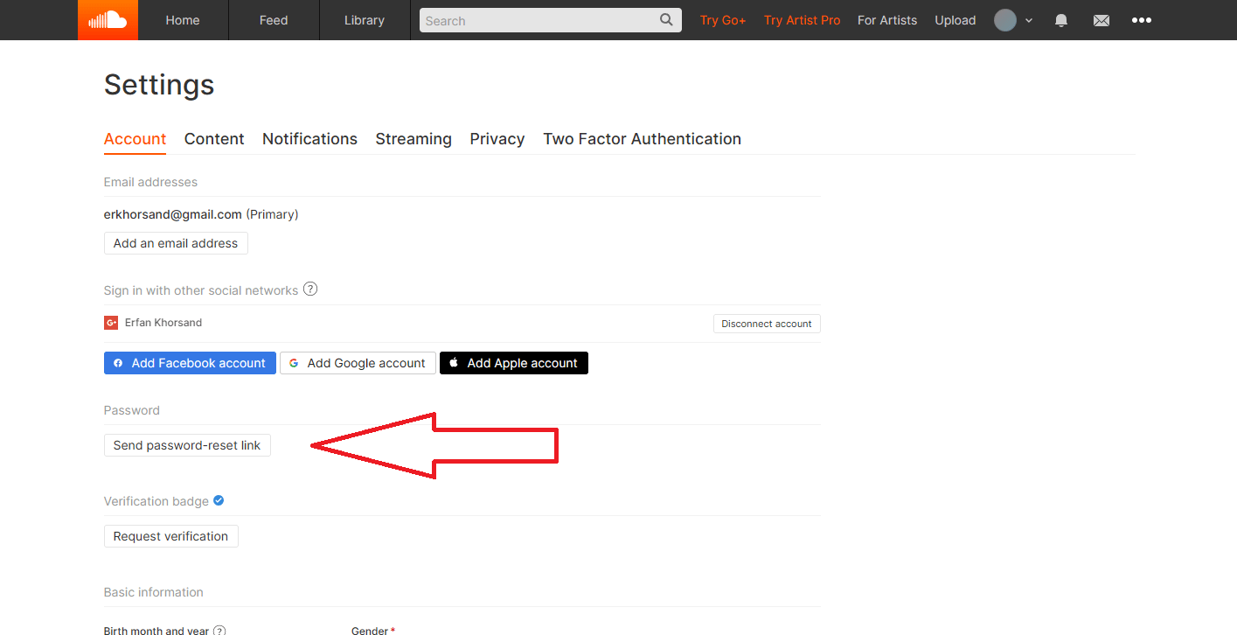Switch to the Content tab
The width and height of the screenshot is (1237, 635).
214,139
